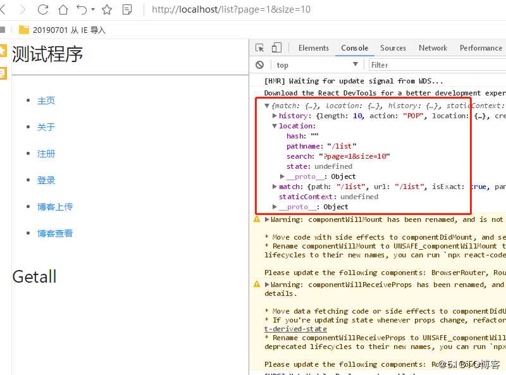Open the 登录 link

click(46, 180)
